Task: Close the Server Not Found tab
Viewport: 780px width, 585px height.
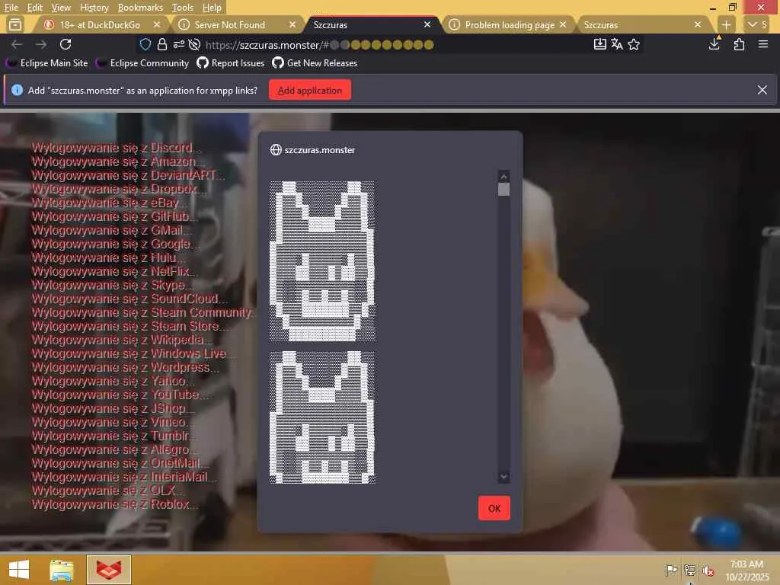Action: (x=292, y=24)
